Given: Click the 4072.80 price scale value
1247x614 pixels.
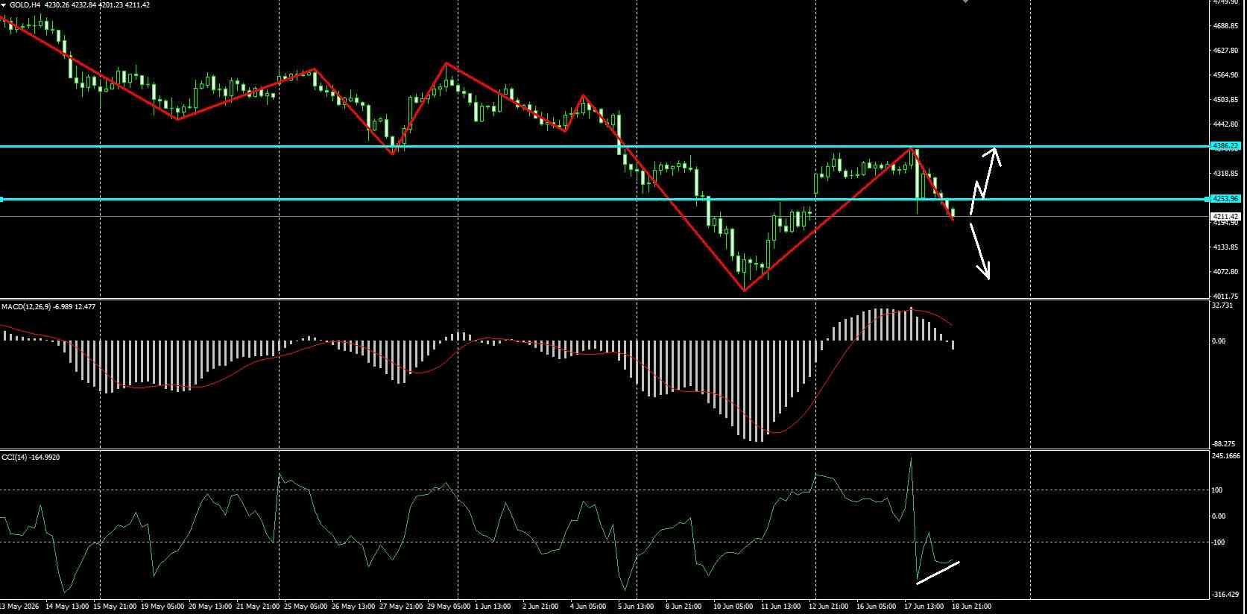Looking at the screenshot, I should (1225, 272).
